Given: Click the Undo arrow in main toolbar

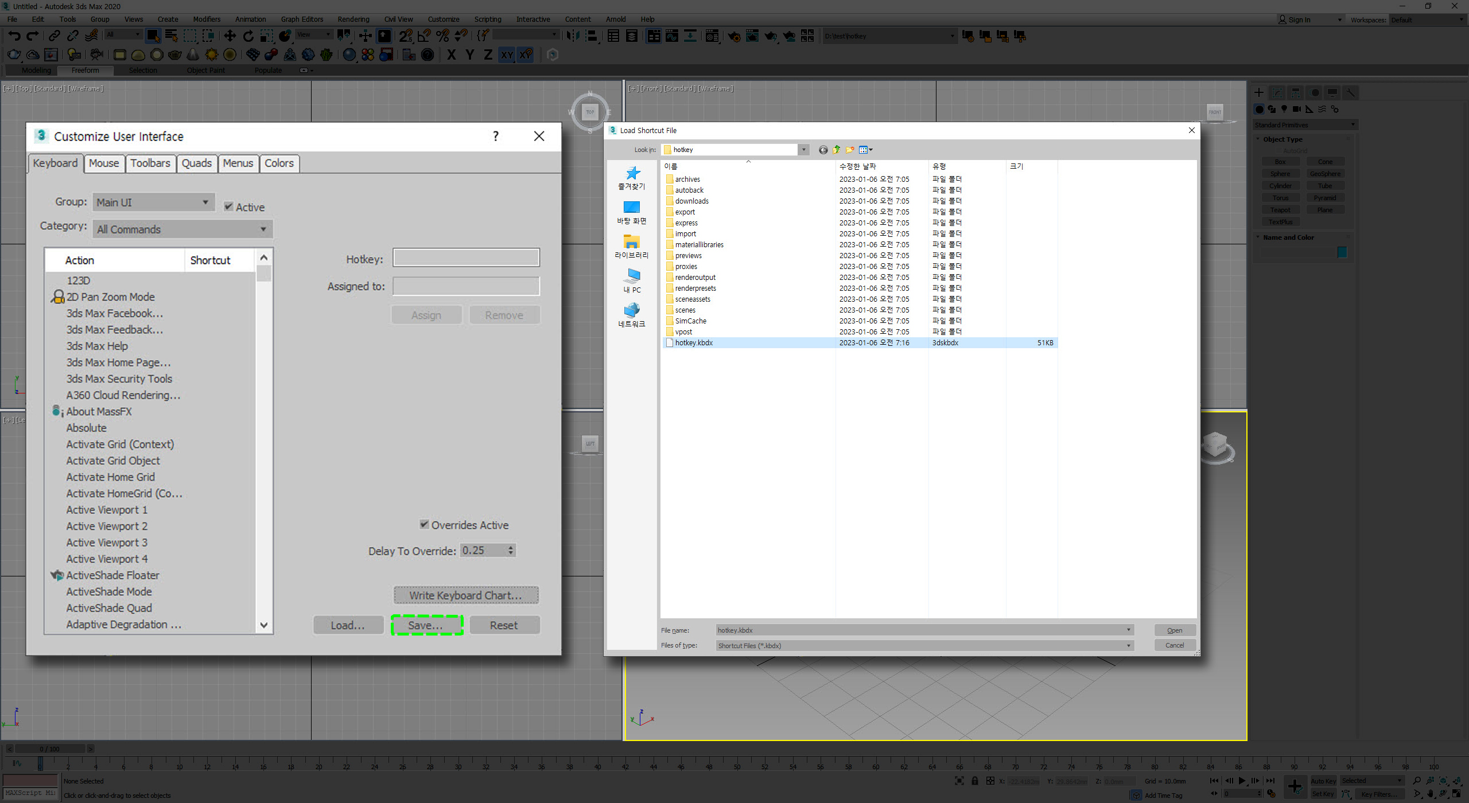Looking at the screenshot, I should tap(14, 36).
